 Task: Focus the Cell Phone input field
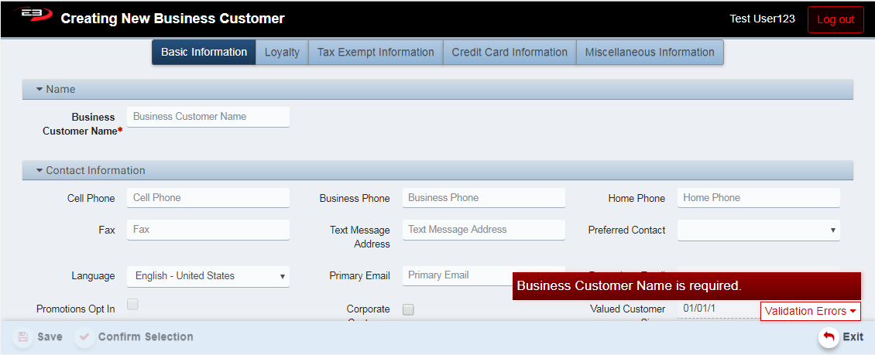(208, 198)
